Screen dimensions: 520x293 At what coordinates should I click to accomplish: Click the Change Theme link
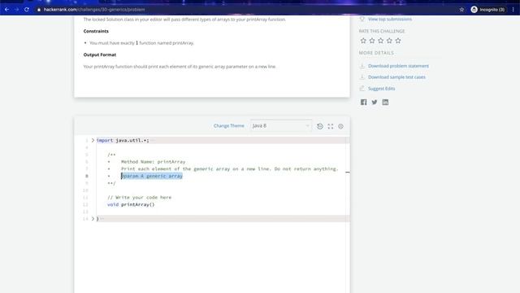tap(229, 126)
